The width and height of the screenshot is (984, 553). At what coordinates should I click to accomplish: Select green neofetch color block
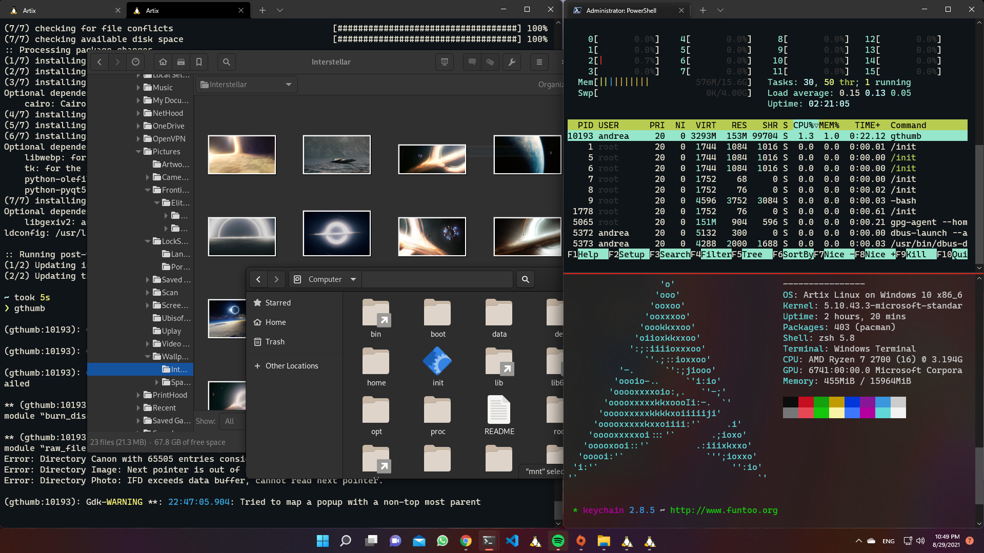click(821, 402)
